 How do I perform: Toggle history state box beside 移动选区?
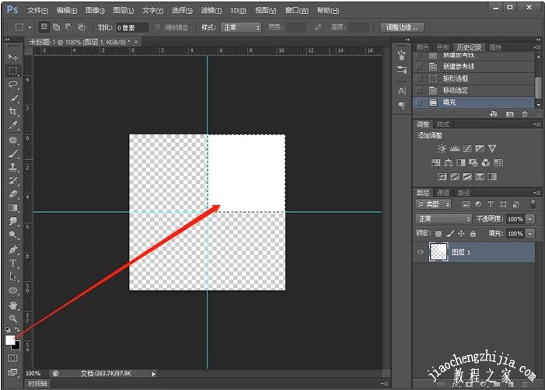[420, 90]
